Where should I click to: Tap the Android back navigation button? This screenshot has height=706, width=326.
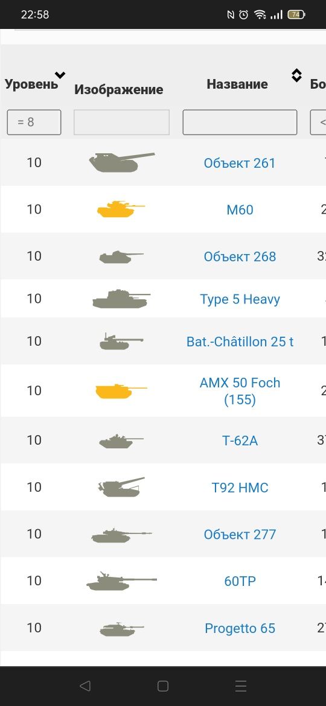(85, 685)
